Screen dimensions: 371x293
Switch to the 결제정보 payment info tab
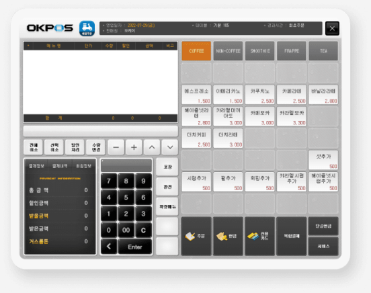pos(36,166)
